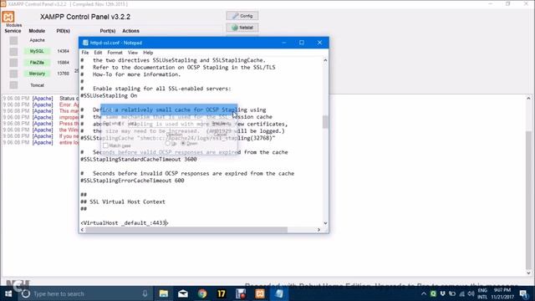Click the green Q tray icon
The width and height of the screenshot is (535, 301).
(x=433, y=293)
